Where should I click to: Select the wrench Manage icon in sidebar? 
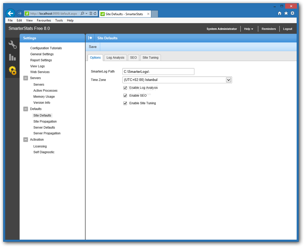tap(13, 45)
